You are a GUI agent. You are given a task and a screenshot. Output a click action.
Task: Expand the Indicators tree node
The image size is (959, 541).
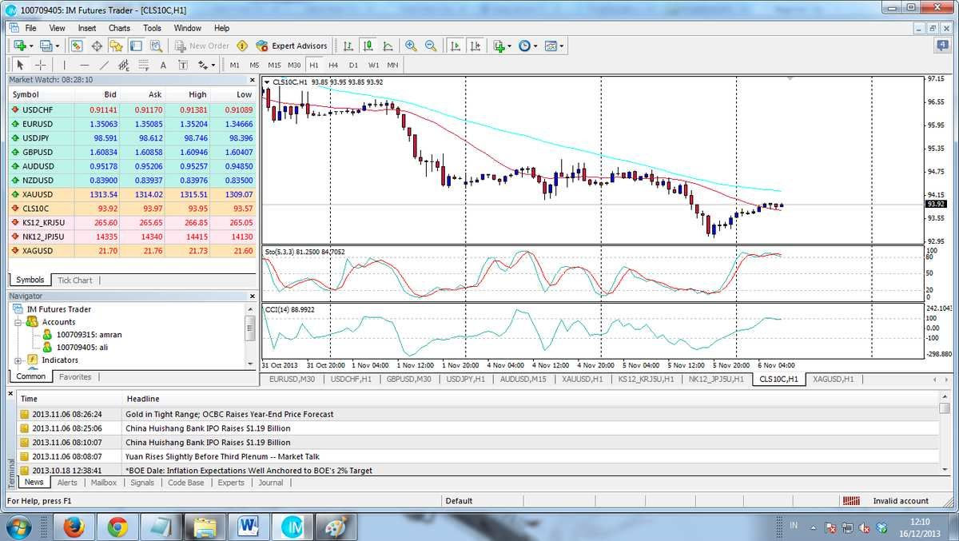pyautogui.click(x=18, y=360)
